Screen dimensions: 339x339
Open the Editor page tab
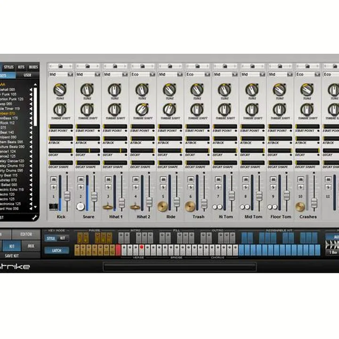tap(26, 234)
